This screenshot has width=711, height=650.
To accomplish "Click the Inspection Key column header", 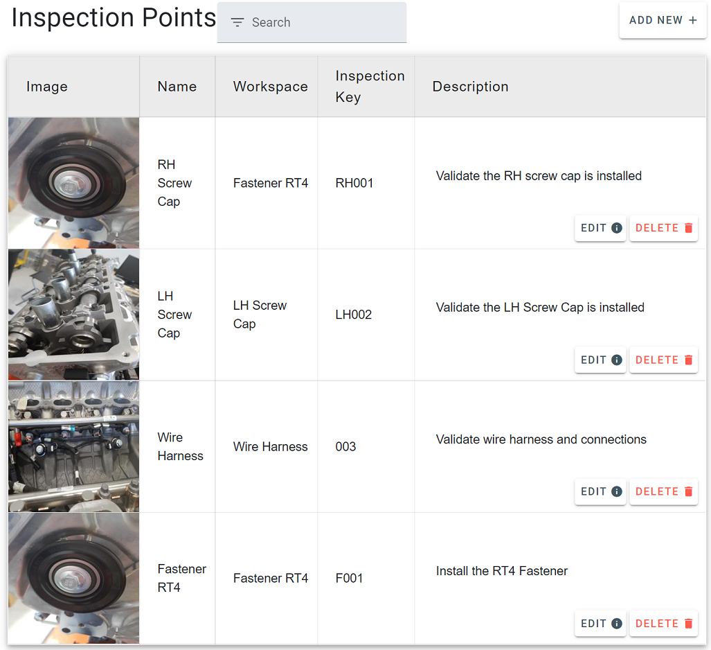I will click(370, 87).
